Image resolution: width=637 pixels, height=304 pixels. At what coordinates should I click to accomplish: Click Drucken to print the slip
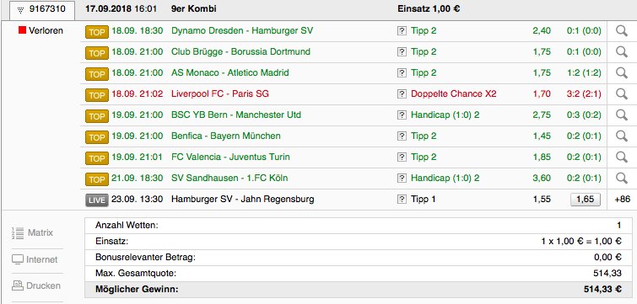tap(35, 285)
